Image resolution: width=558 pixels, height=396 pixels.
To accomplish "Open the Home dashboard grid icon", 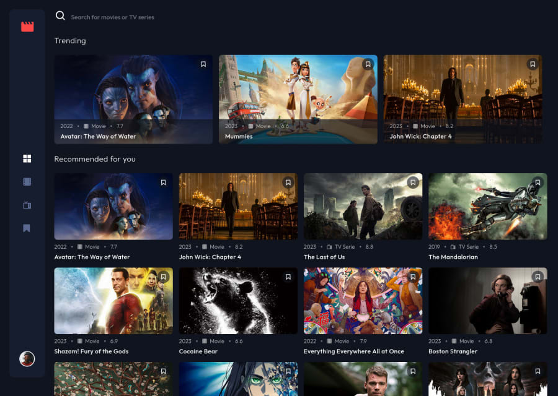I will coord(27,158).
